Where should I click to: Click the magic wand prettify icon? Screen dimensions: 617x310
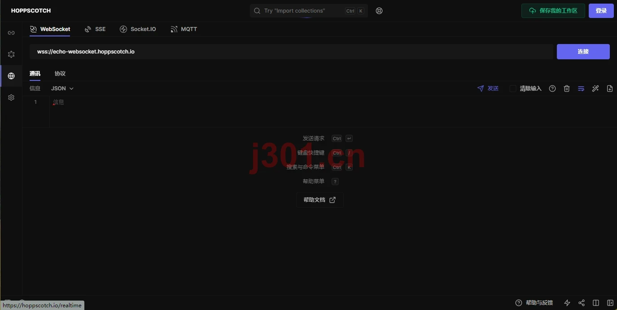(595, 89)
